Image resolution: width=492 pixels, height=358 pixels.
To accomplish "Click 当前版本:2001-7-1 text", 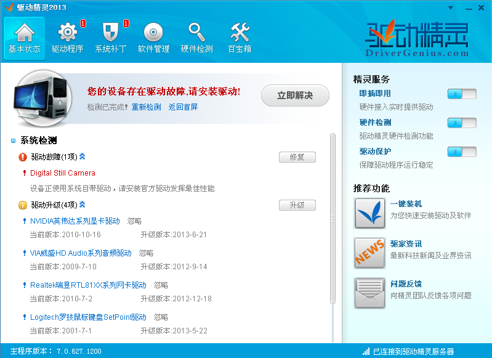I will [60, 331].
